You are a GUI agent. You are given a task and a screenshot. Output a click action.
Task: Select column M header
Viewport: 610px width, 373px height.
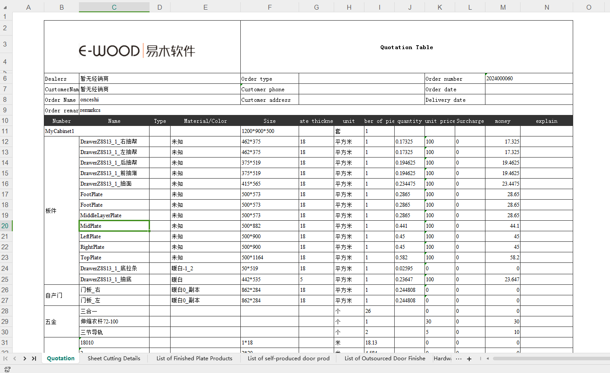pyautogui.click(x=503, y=7)
